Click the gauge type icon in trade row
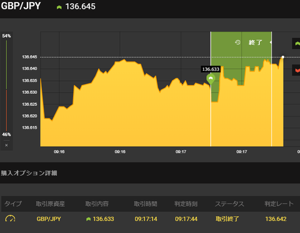 point(10,219)
